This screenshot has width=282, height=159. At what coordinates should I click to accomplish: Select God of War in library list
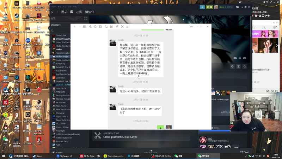click(61, 35)
